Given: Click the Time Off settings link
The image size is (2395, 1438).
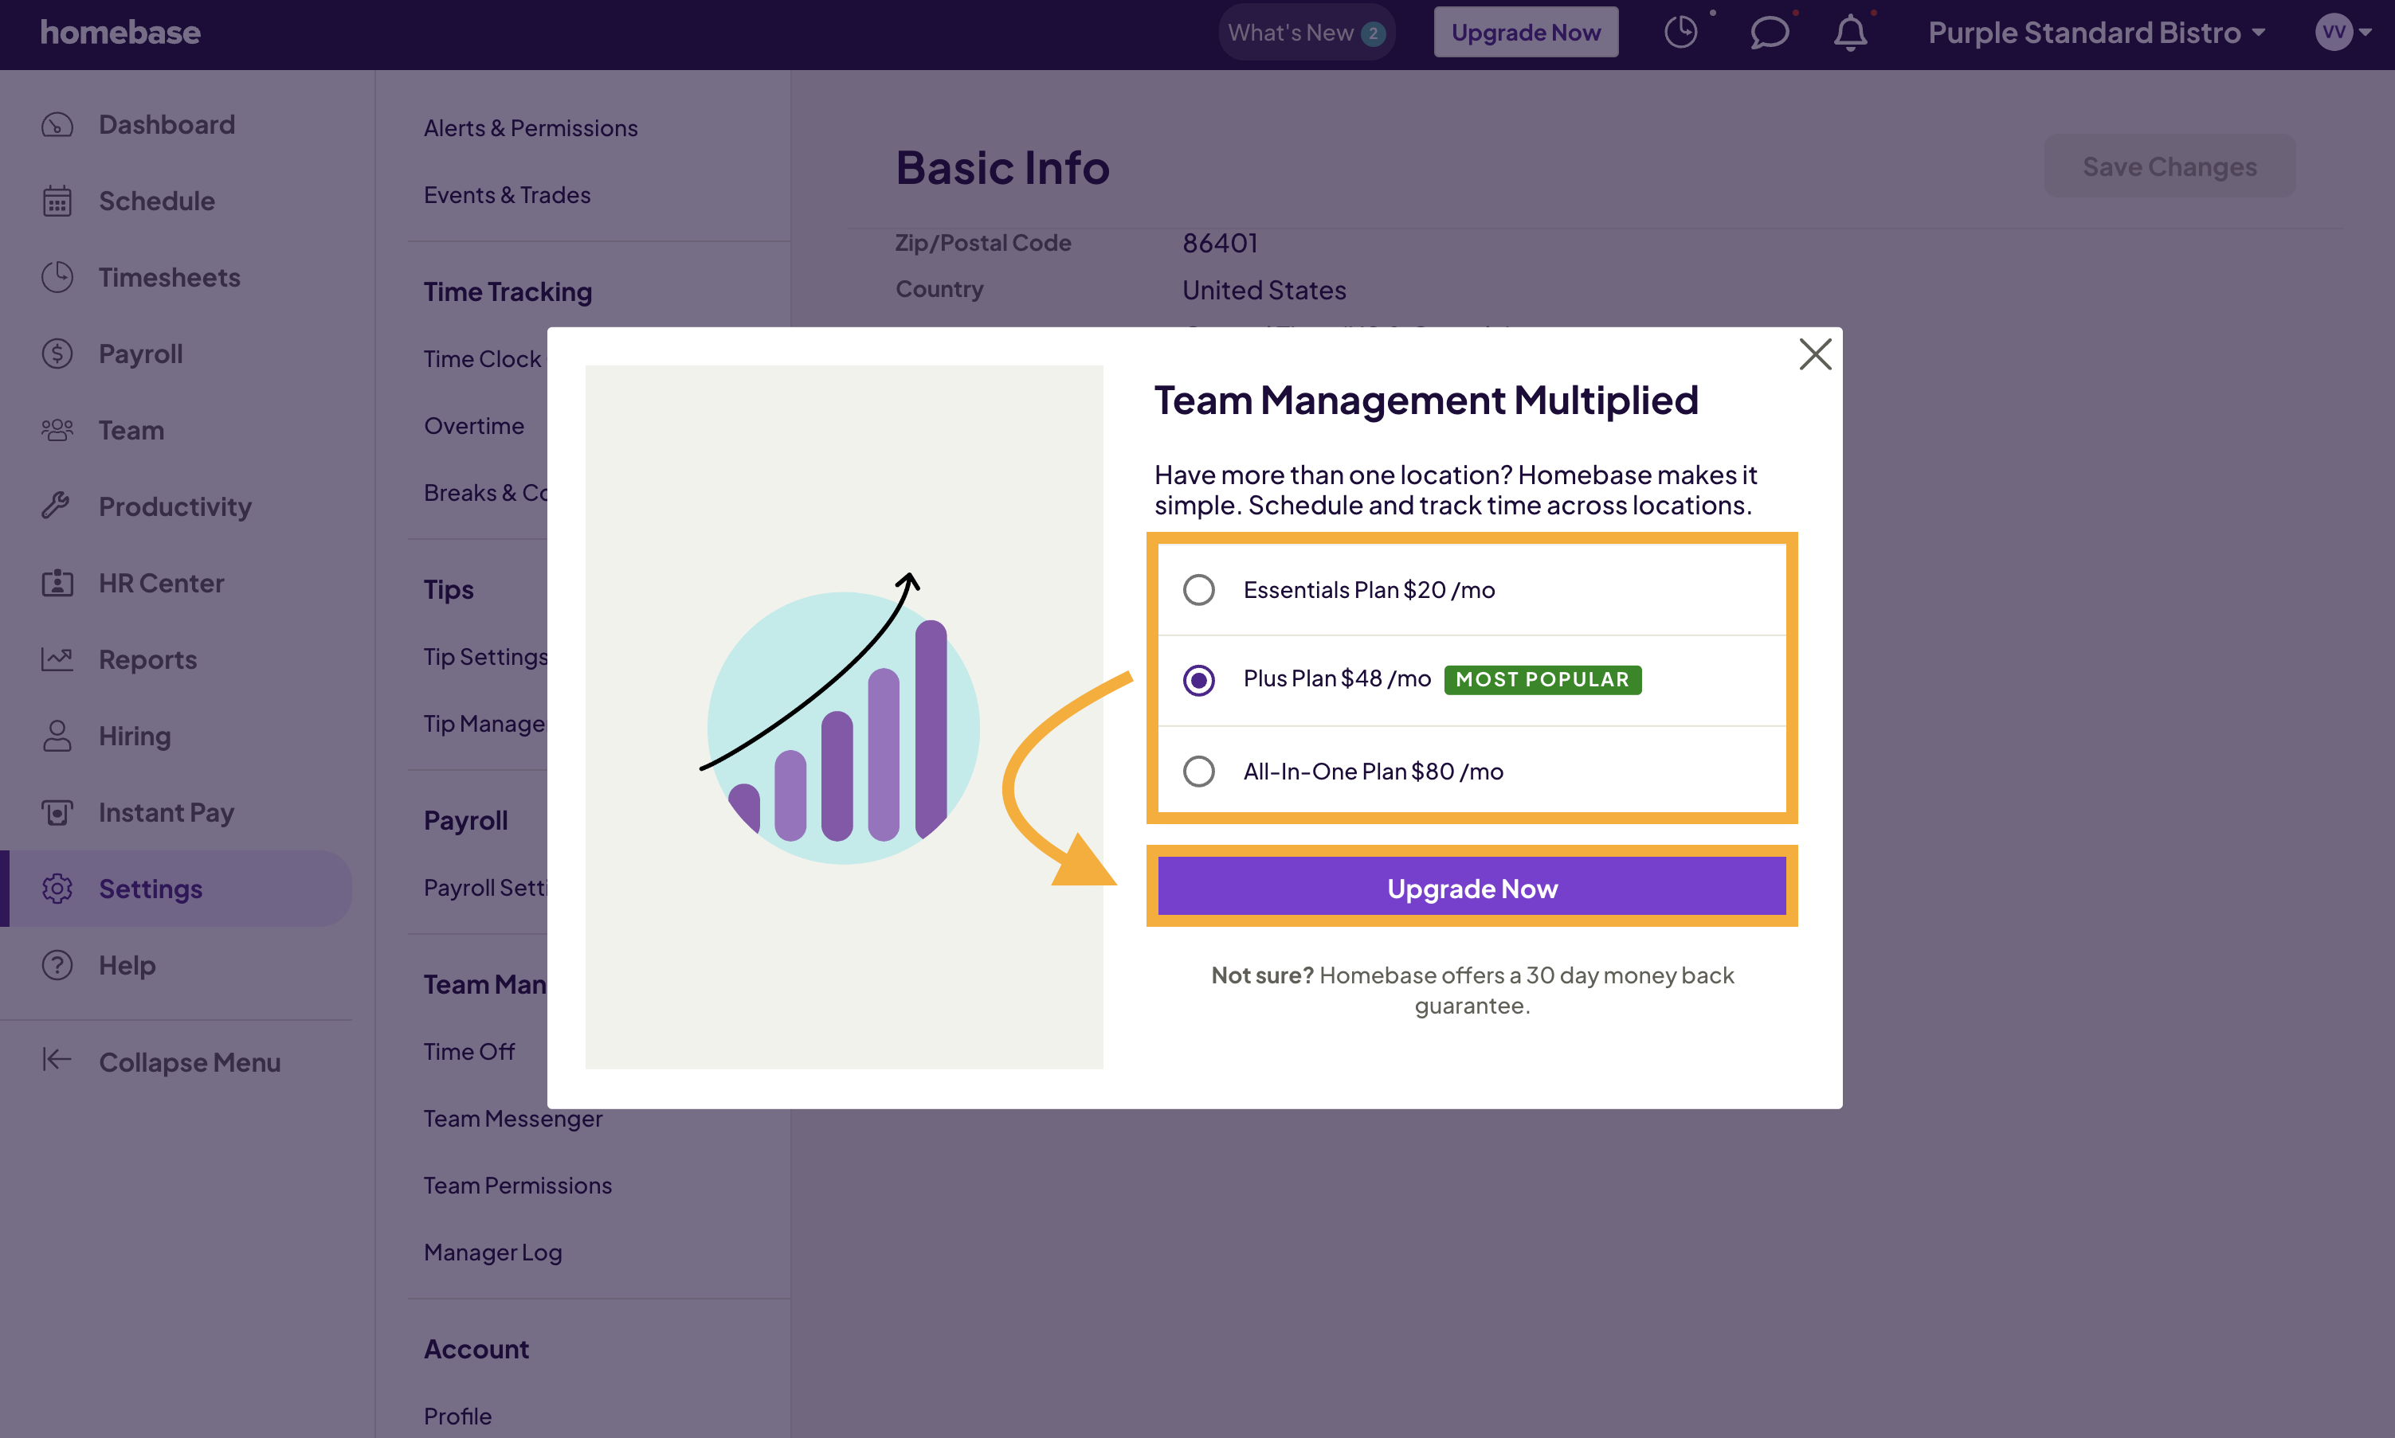Looking at the screenshot, I should [x=469, y=1051].
